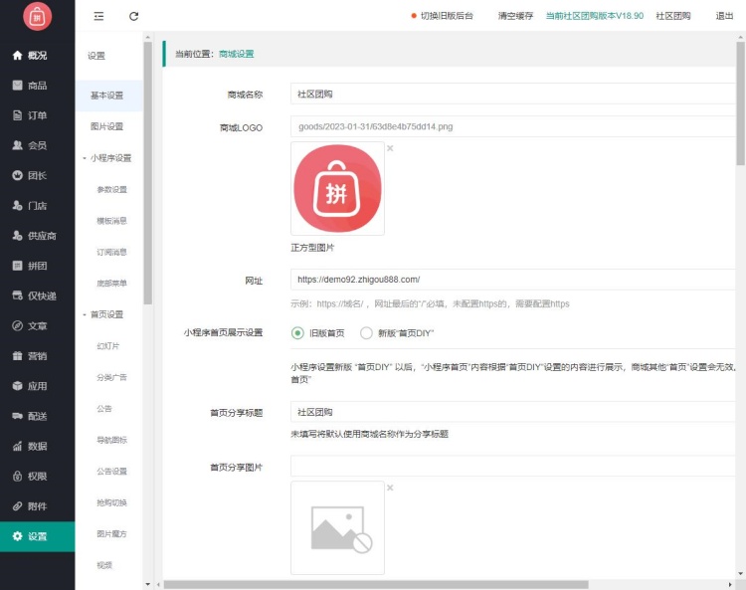This screenshot has width=746, height=590.
Task: Open the 导航图标 submenu item
Action: pos(111,440)
